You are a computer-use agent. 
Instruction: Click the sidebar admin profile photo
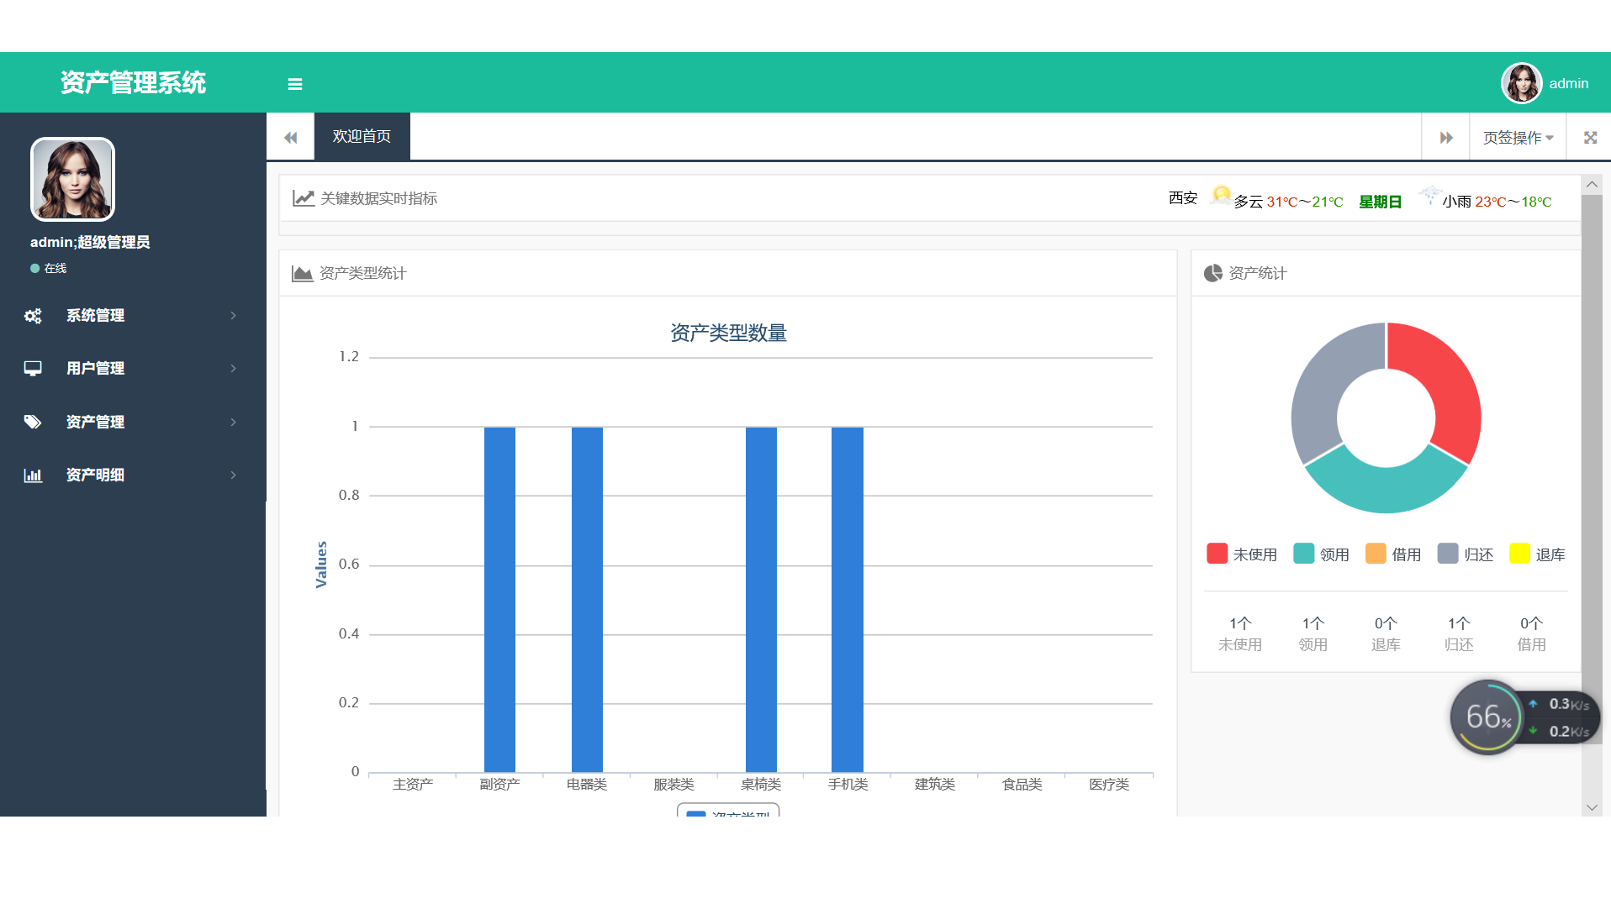click(72, 180)
